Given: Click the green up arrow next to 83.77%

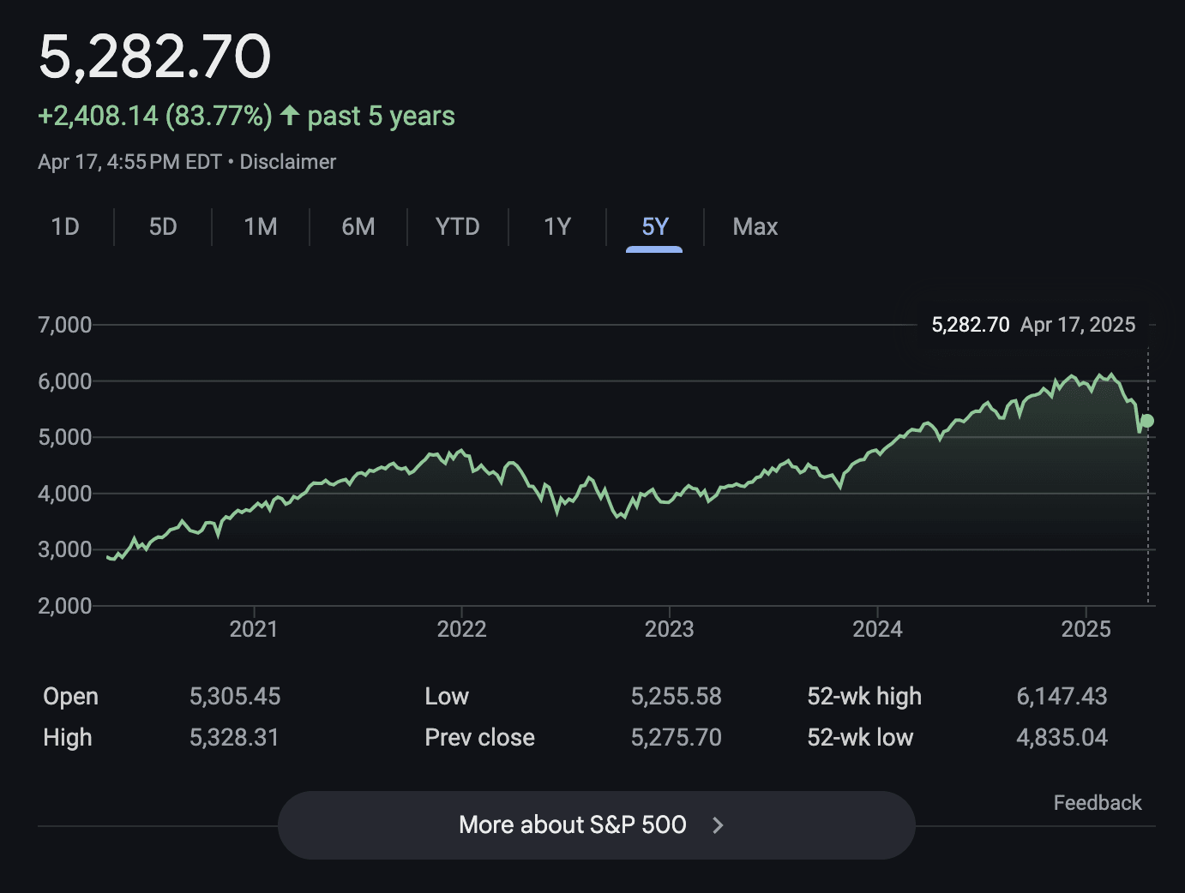Looking at the screenshot, I should (290, 115).
